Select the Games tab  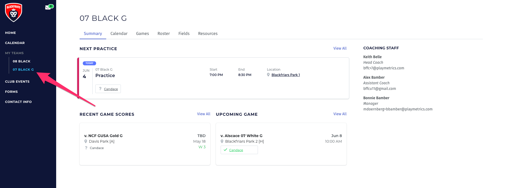pos(142,34)
